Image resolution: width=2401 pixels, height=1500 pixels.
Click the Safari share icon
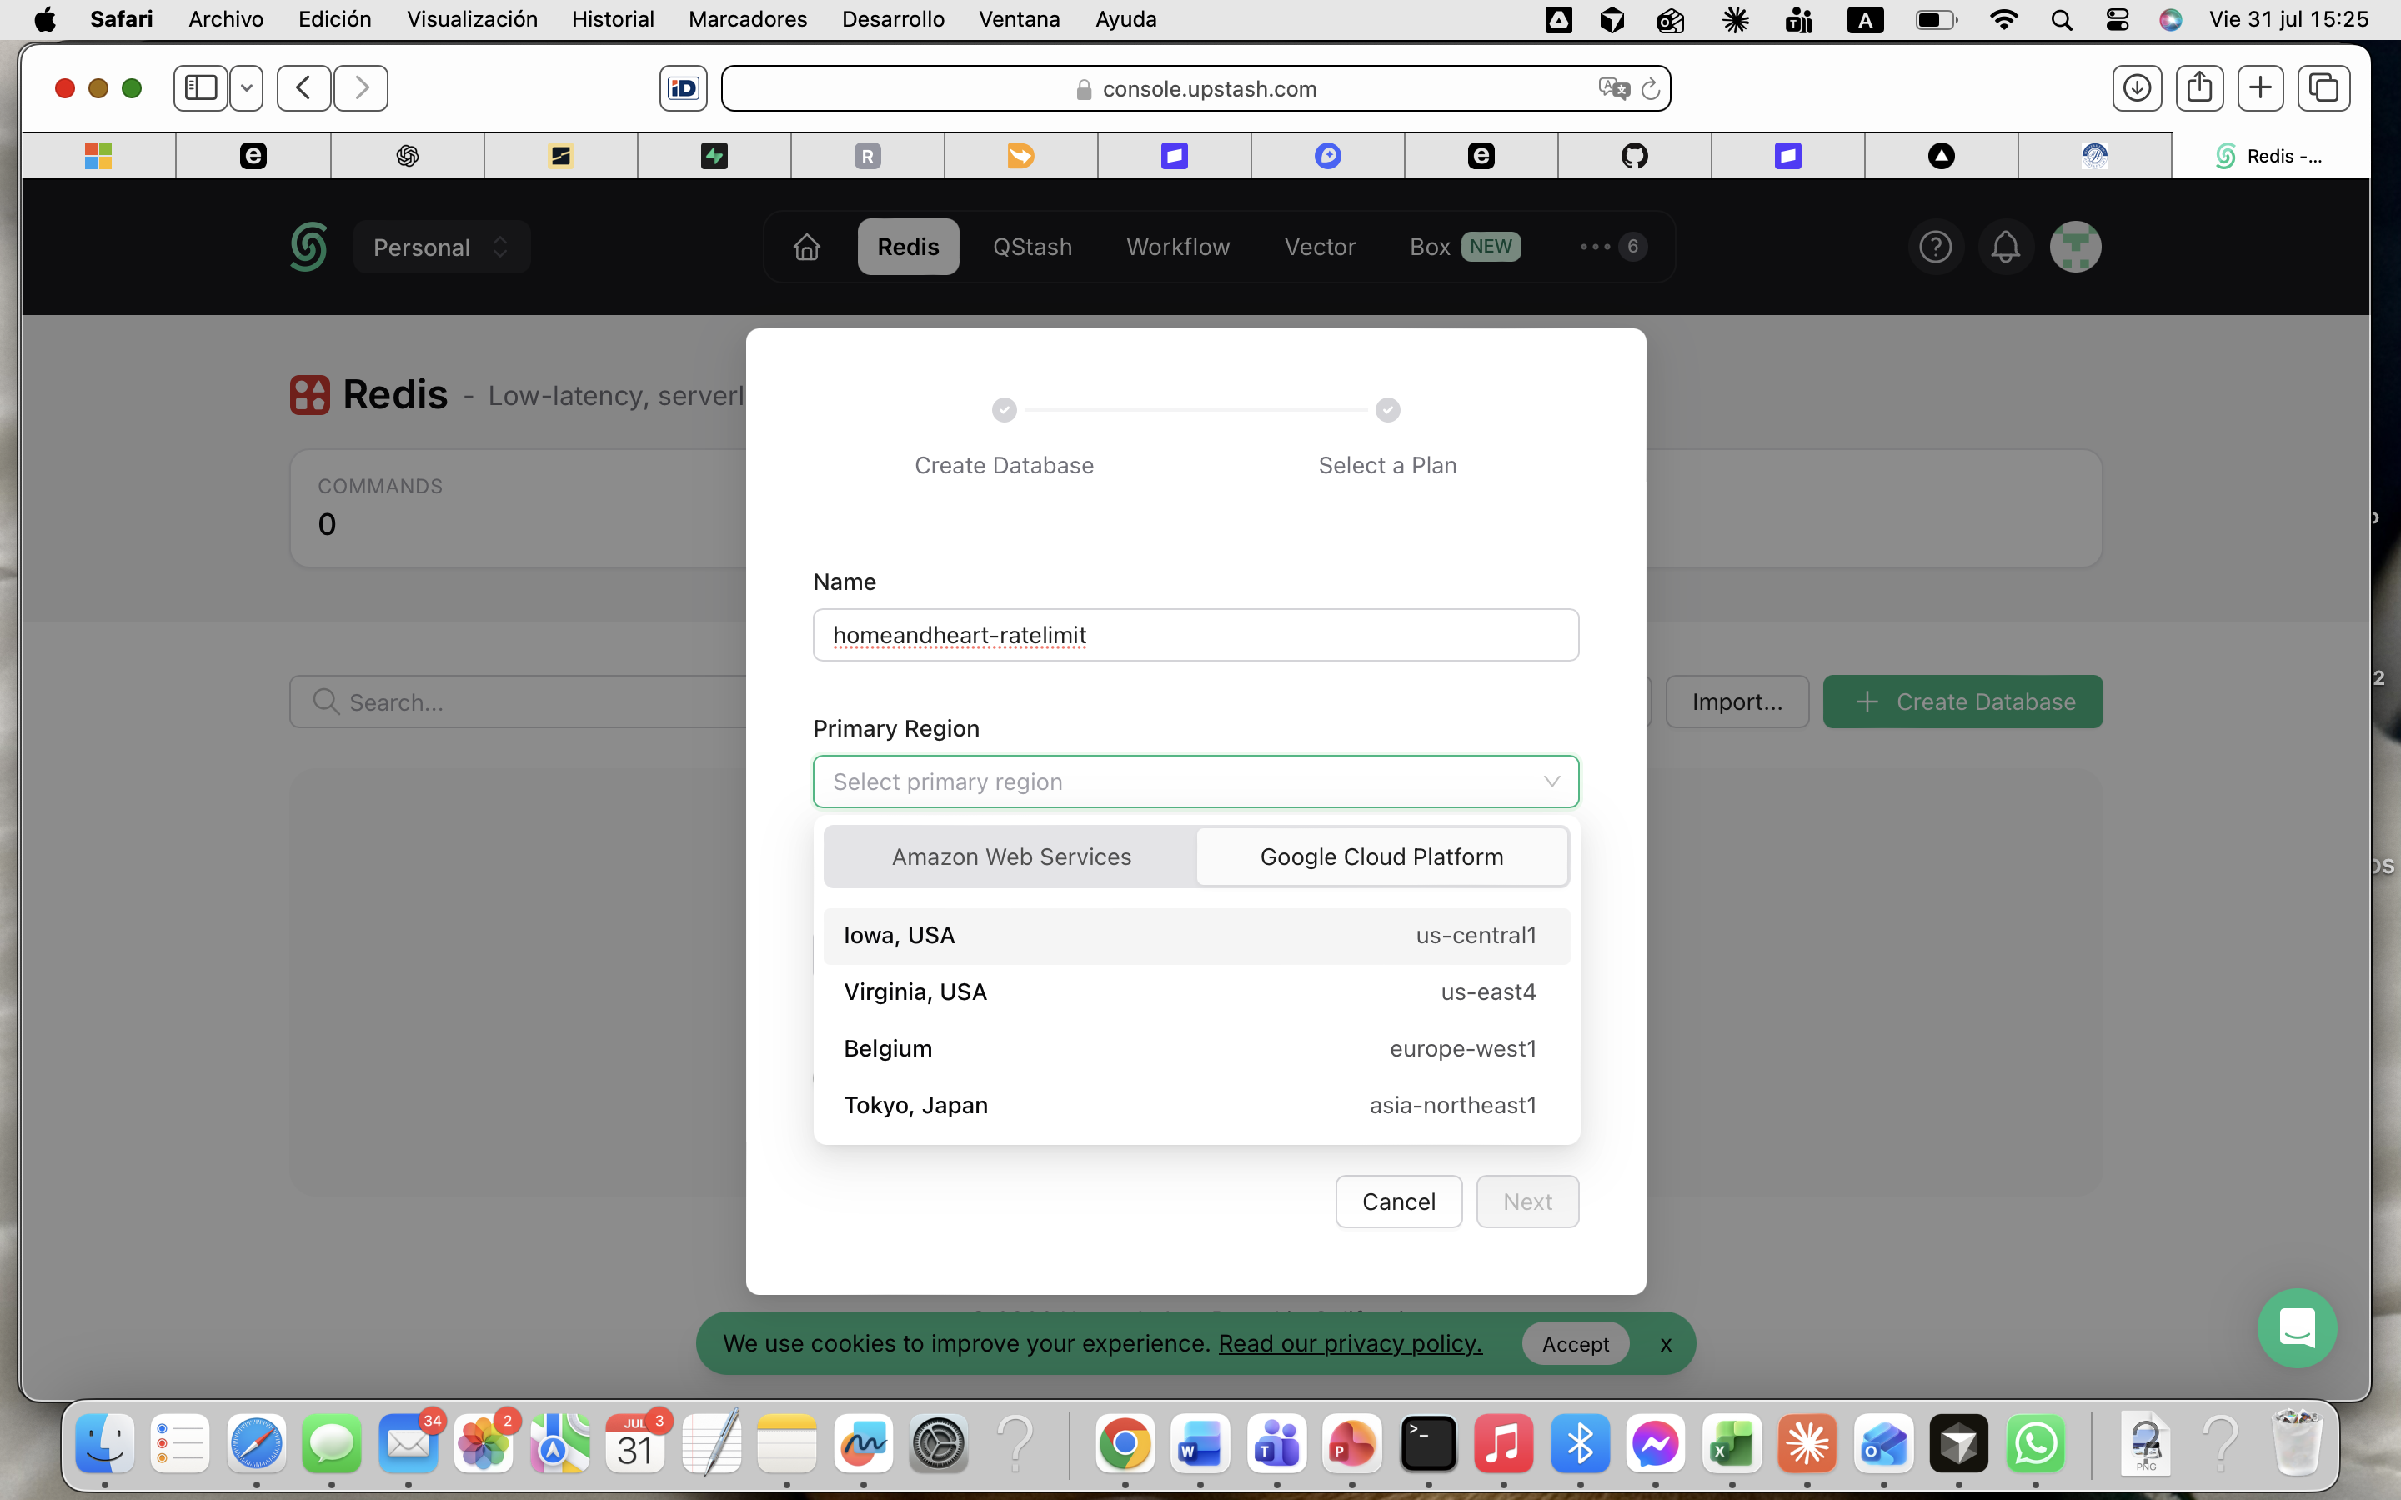click(2199, 88)
